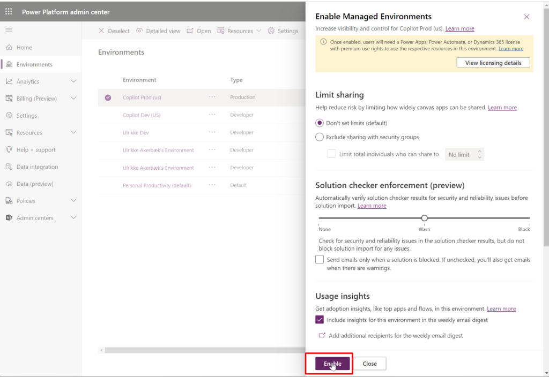Check Send emails only when solution blocked
The width and height of the screenshot is (549, 377).
(320, 260)
